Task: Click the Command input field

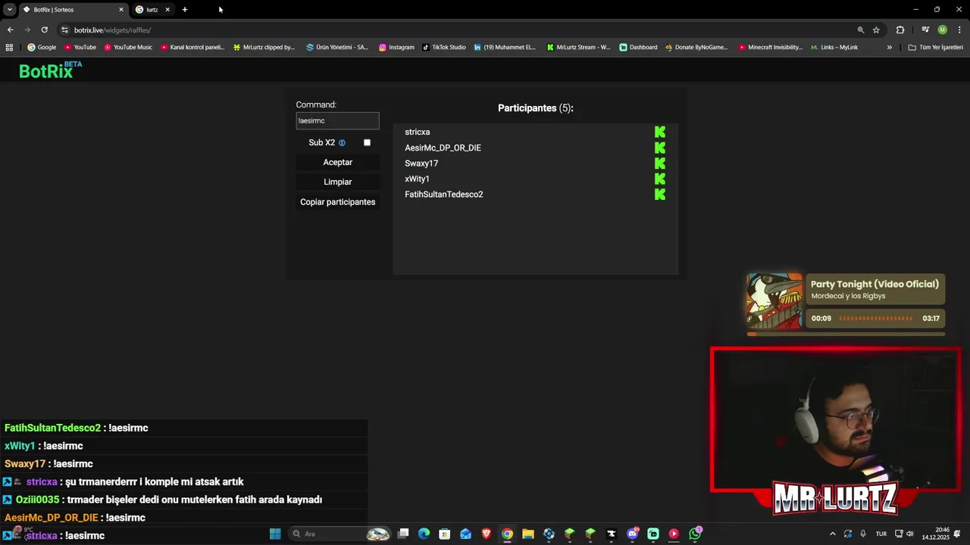Action: click(x=337, y=120)
